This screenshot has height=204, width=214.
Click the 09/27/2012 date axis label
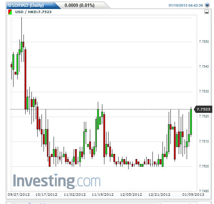pos(19,194)
